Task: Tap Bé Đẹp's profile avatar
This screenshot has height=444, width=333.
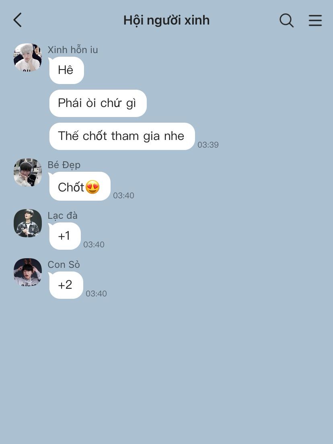Action: click(28, 173)
